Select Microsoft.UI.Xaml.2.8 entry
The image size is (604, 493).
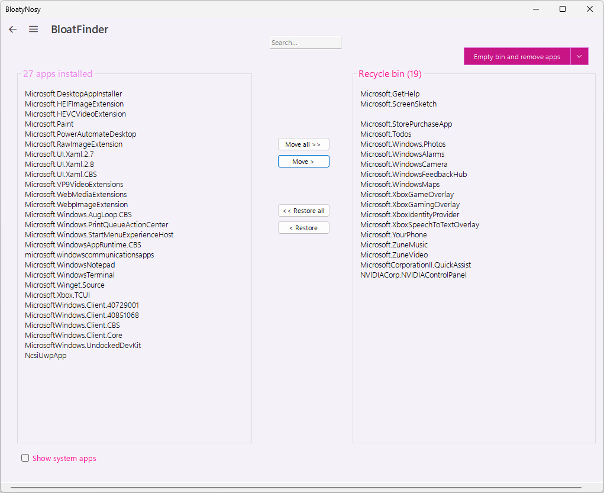pos(59,164)
